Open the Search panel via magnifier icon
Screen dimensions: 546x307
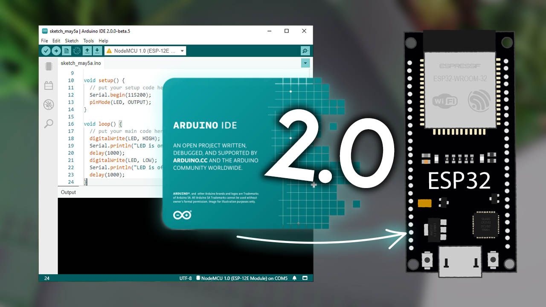click(x=48, y=124)
